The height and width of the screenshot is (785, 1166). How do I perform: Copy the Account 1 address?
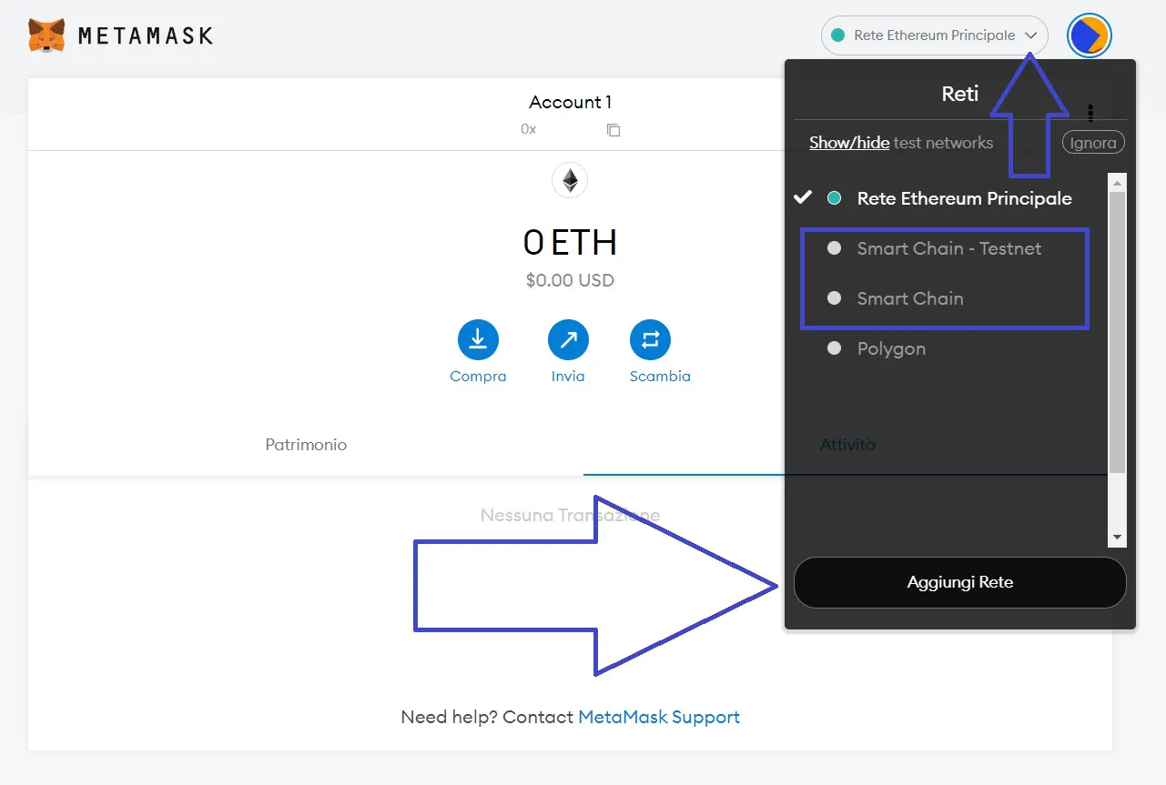613,129
